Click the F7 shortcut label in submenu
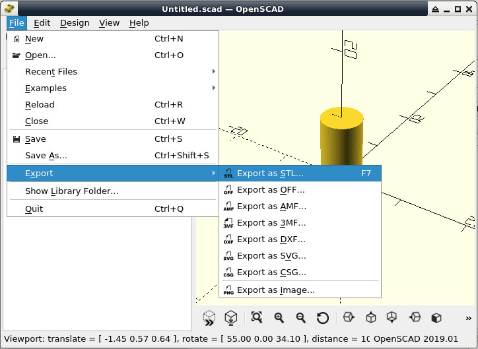The image size is (478, 349). (366, 174)
